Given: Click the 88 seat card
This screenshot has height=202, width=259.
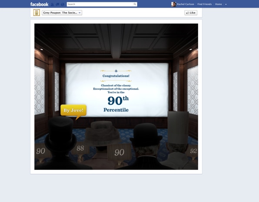Looking at the screenshot, I should (x=80, y=148).
